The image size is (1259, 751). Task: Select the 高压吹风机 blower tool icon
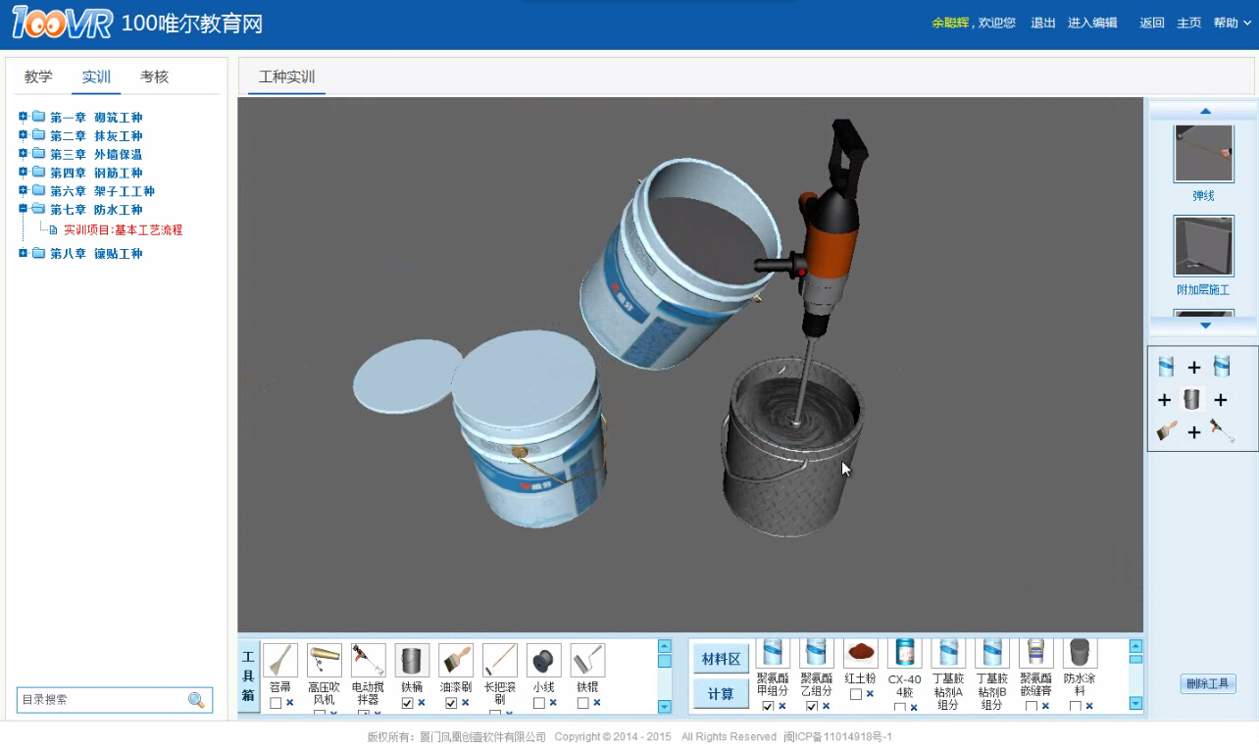point(324,660)
